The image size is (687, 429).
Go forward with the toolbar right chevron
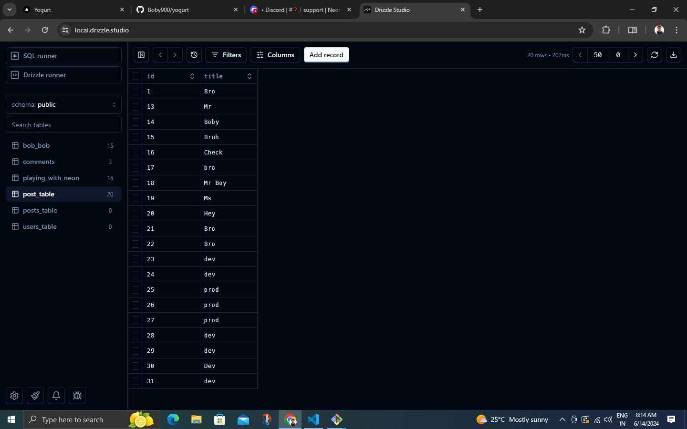click(175, 55)
